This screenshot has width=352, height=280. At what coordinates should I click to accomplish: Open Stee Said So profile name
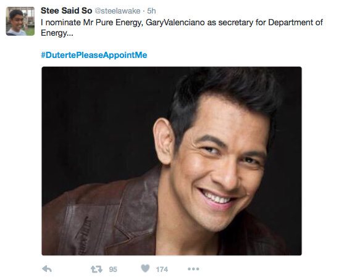pyautogui.click(x=66, y=10)
